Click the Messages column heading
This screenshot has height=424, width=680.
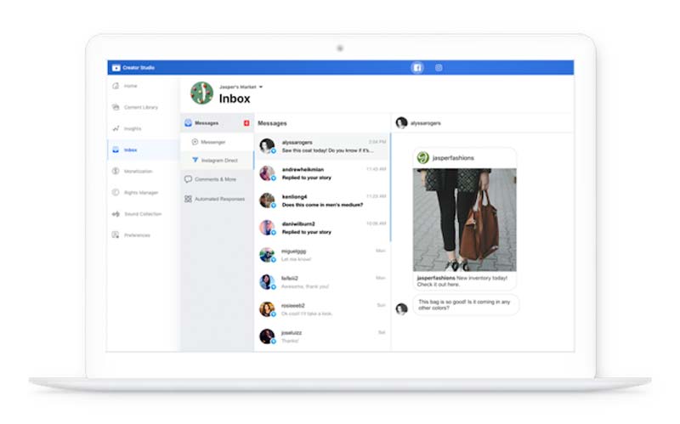tap(272, 123)
